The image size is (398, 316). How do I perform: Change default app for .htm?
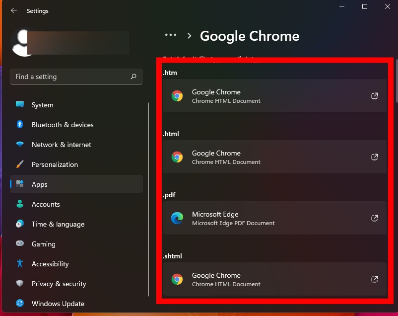274,95
